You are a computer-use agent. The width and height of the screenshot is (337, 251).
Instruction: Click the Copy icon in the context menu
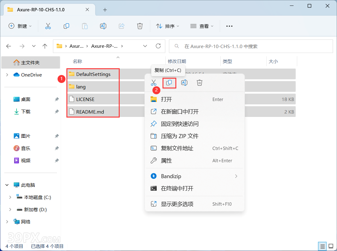[x=169, y=83]
